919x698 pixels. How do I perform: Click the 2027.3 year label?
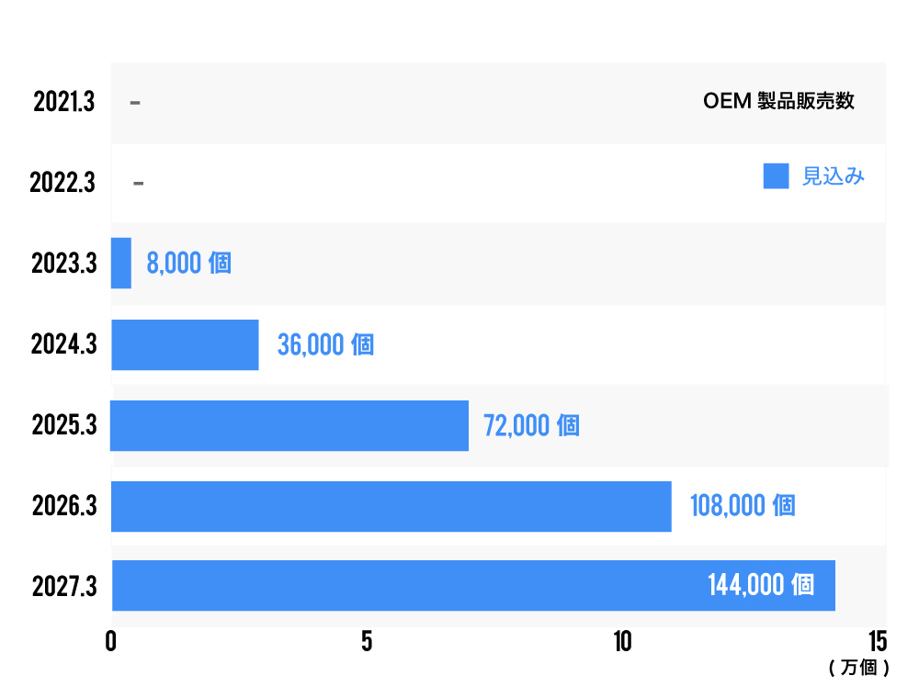(63, 586)
